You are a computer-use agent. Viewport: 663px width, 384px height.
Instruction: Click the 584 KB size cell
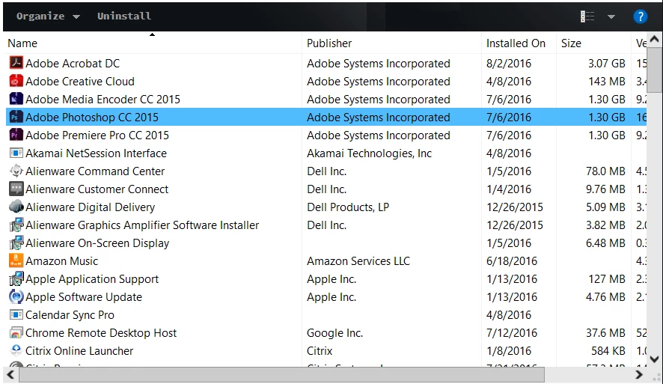(x=608, y=350)
